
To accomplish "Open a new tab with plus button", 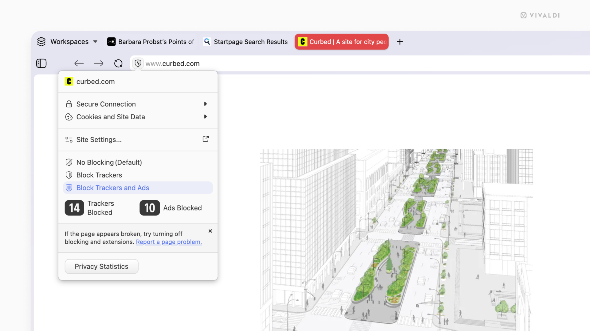I will point(400,42).
